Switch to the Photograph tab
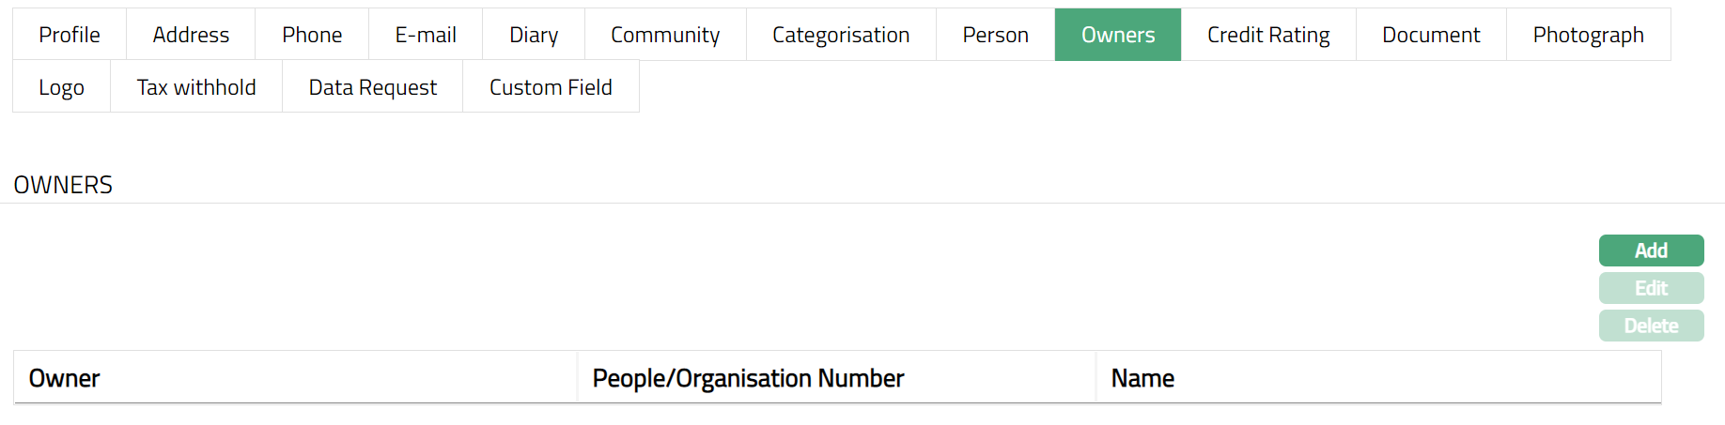 tap(1588, 35)
